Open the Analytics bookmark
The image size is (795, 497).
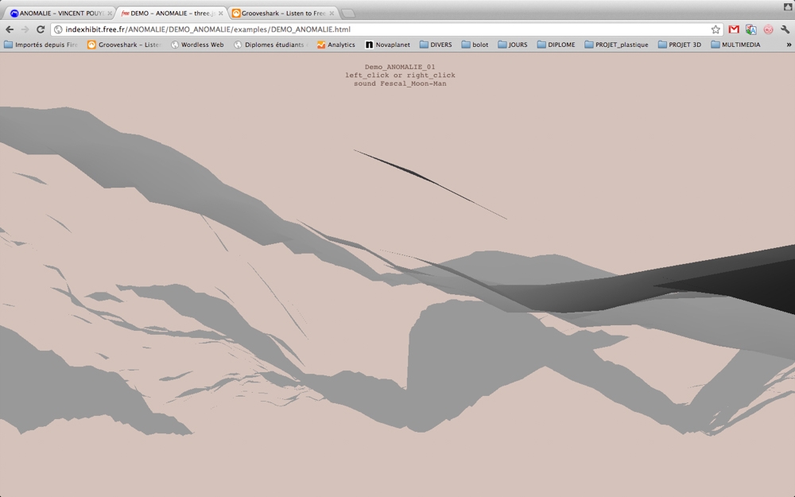(x=335, y=45)
